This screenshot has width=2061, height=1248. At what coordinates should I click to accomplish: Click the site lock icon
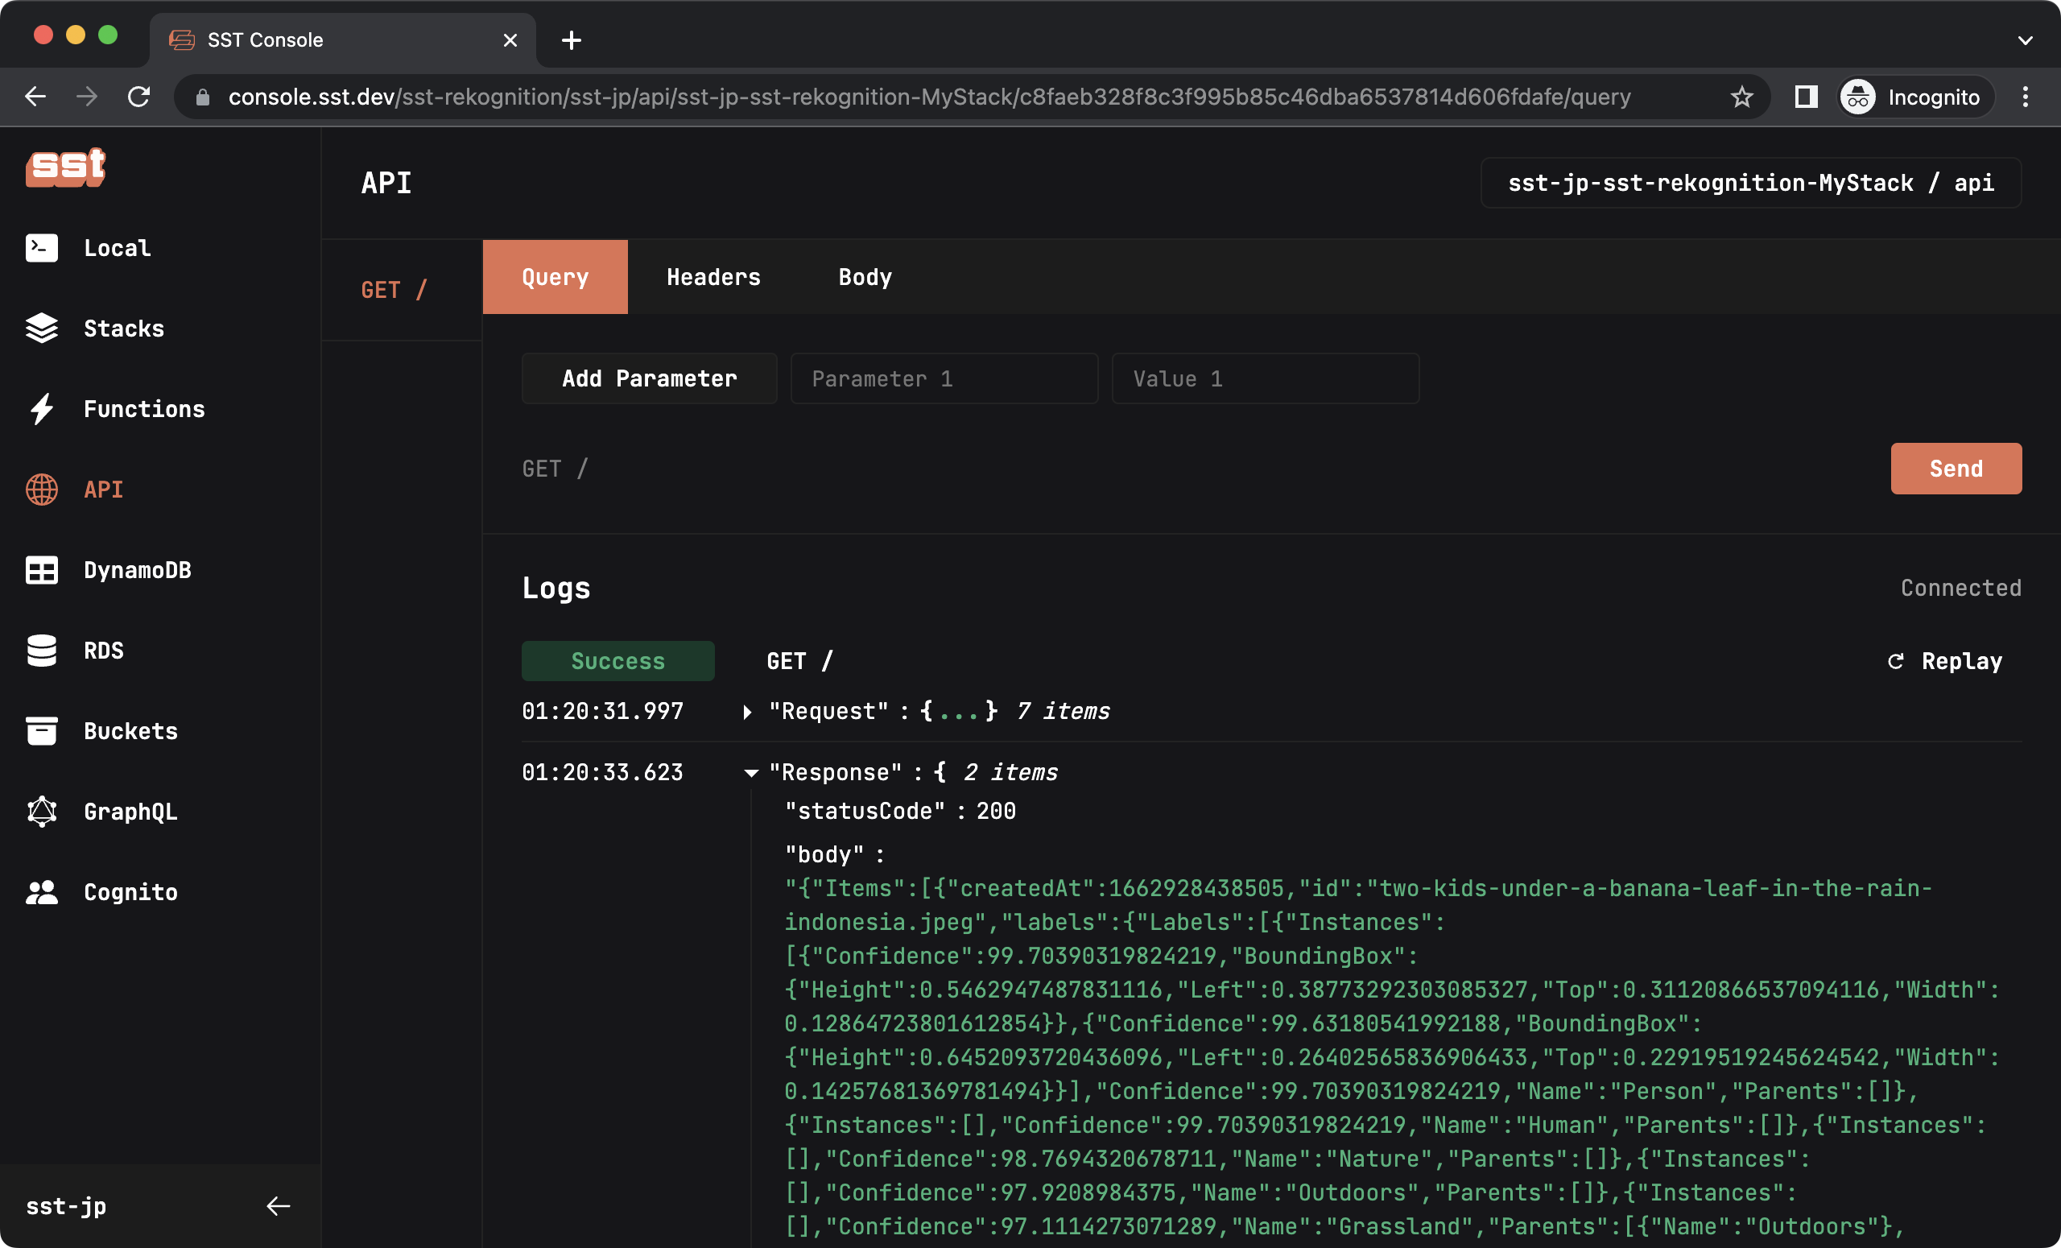[202, 97]
